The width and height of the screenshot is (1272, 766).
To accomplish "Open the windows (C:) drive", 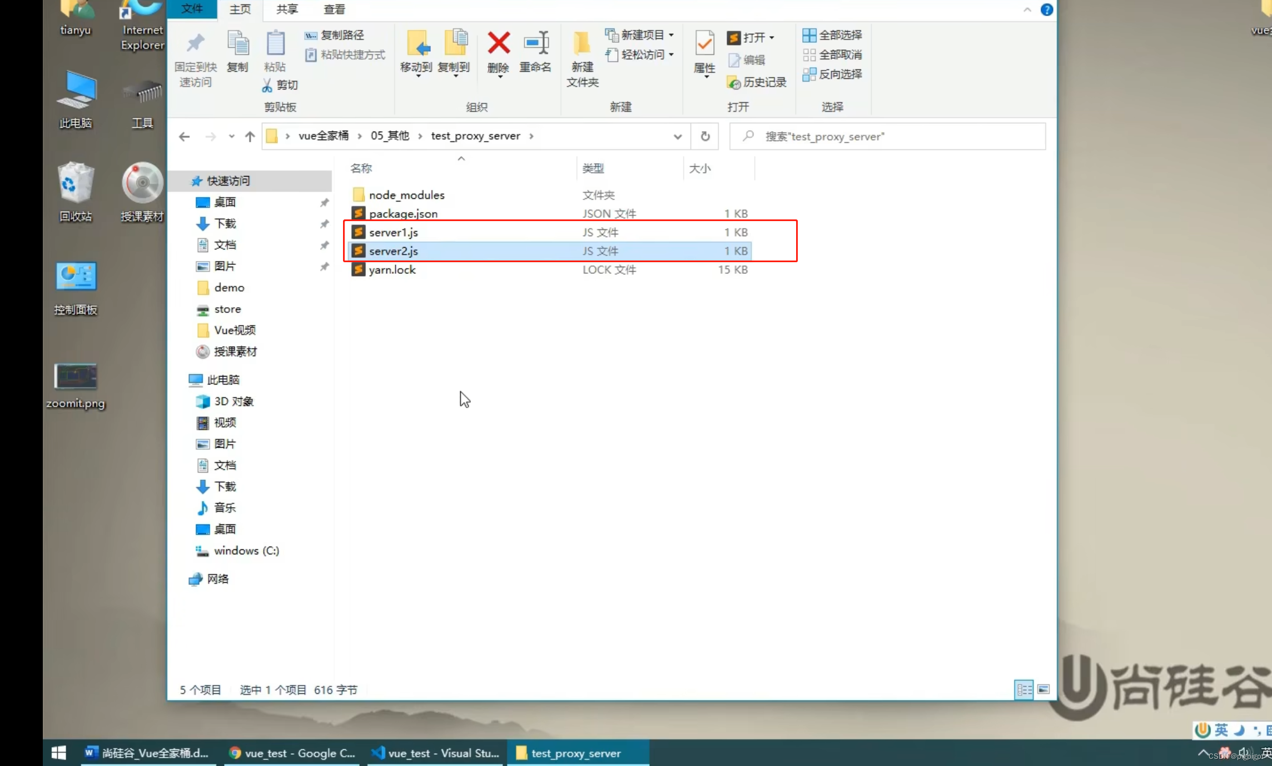I will point(246,550).
